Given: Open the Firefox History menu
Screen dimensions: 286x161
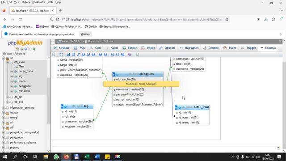Looking at the screenshot, I should [26, 2].
